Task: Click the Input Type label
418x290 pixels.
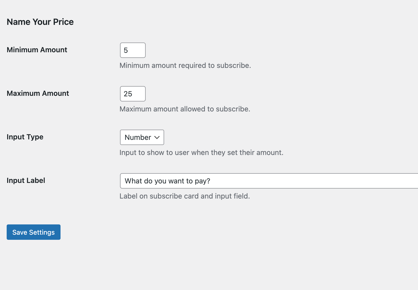Action: point(25,137)
